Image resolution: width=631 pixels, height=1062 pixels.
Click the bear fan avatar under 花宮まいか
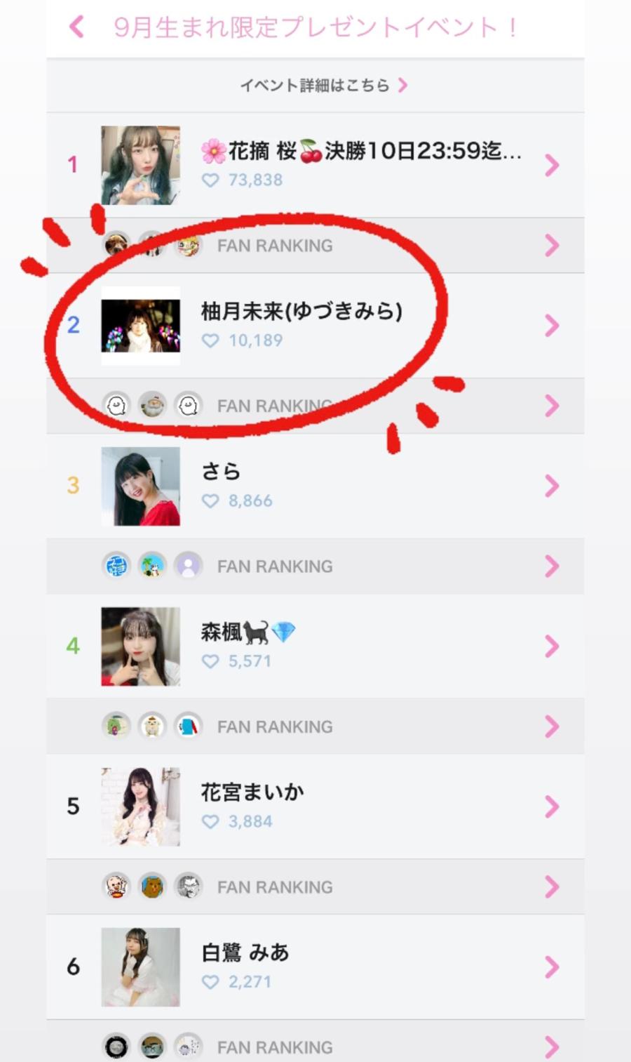pyautogui.click(x=152, y=887)
